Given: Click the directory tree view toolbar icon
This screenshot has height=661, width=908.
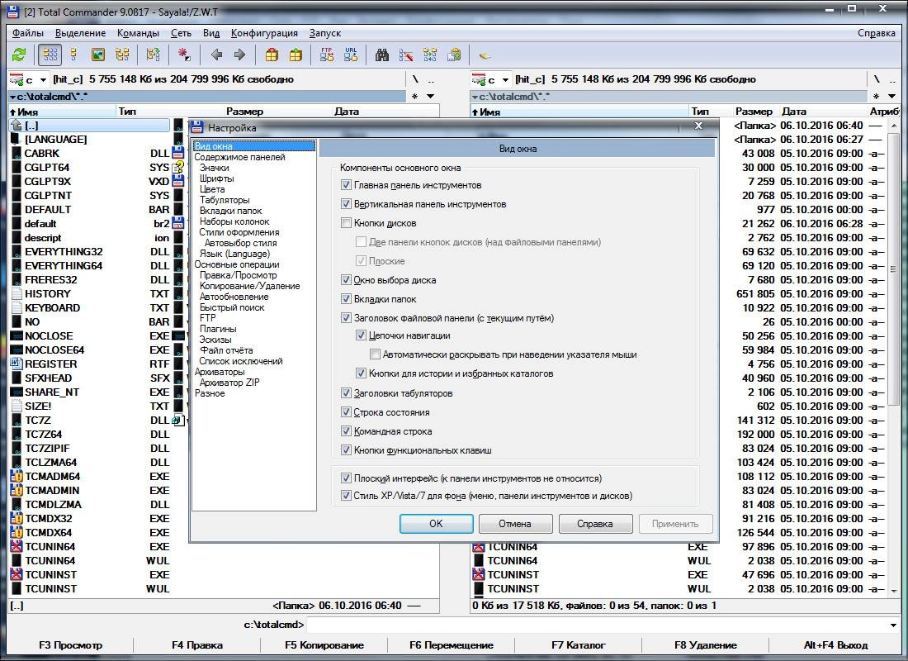Looking at the screenshot, I should click(122, 55).
